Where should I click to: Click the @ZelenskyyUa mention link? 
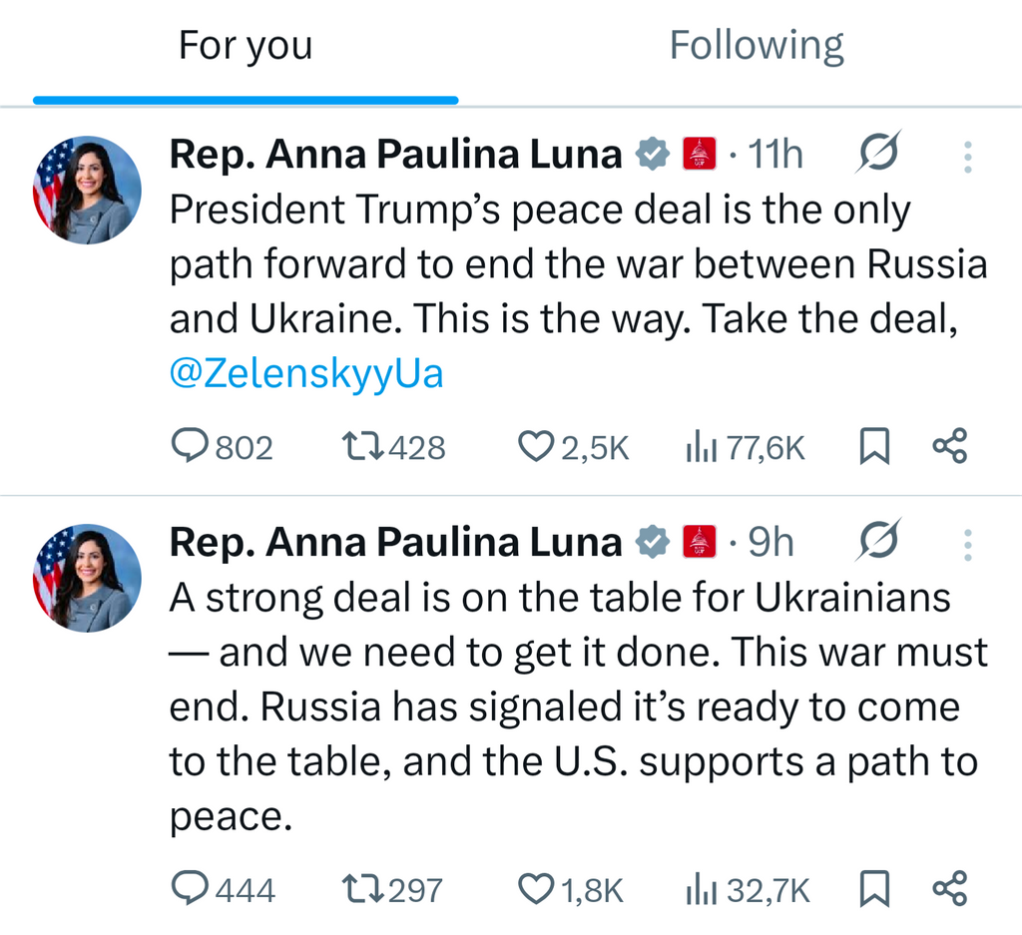tap(306, 374)
